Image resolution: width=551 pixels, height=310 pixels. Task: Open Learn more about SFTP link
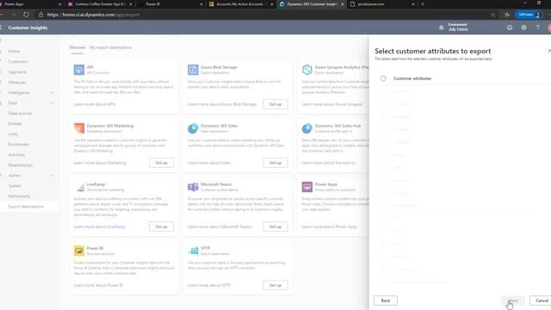[208, 285]
